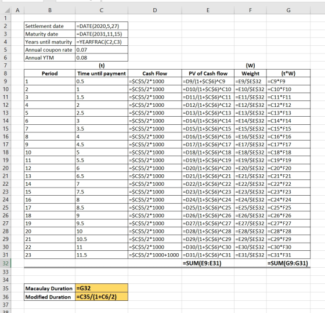Click the PV of Cash flow heading
The width and height of the screenshot is (325, 313).
tap(208, 73)
